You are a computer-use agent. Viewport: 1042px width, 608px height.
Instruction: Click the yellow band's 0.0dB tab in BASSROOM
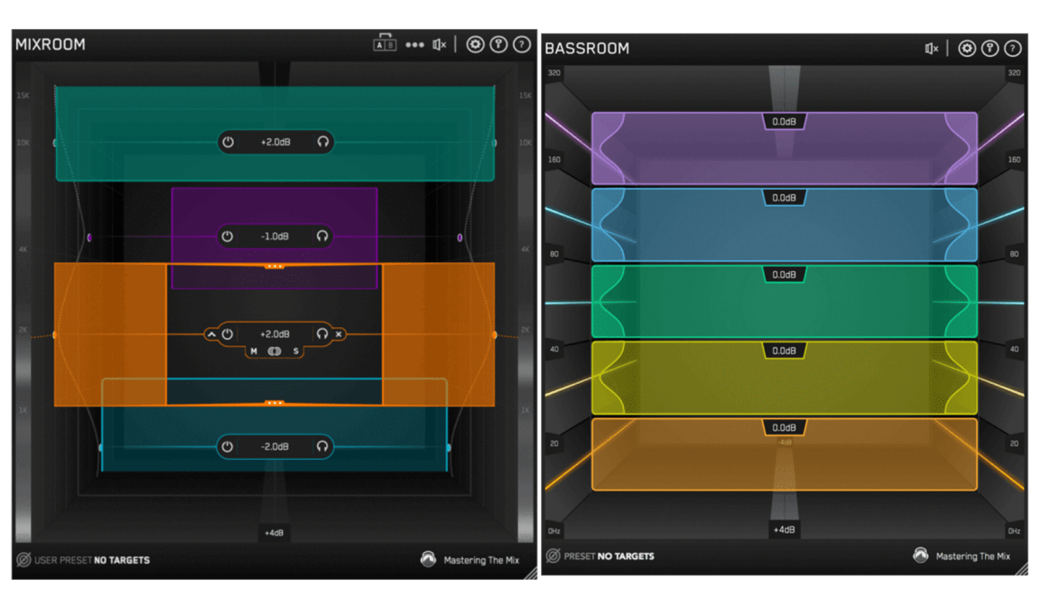784,351
